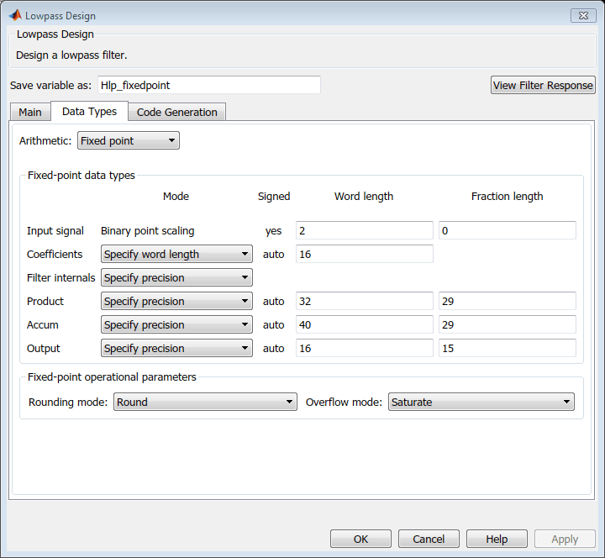The width and height of the screenshot is (605, 558).
Task: Open the Filter internals dropdown
Action: pos(176,277)
